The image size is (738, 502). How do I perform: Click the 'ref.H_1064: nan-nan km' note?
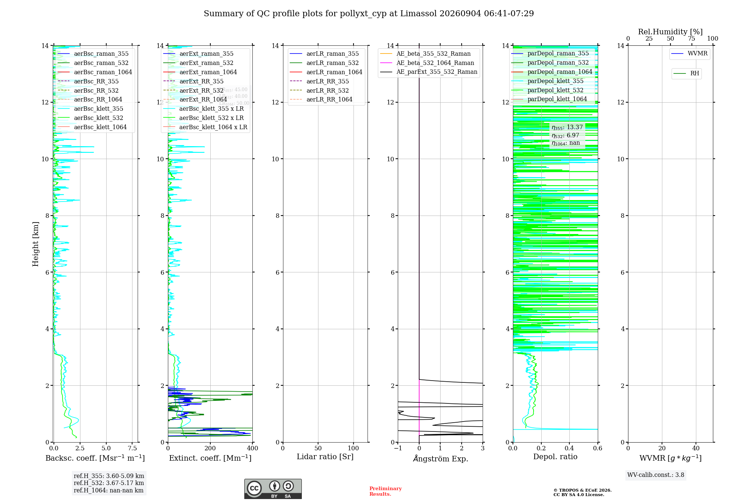click(x=108, y=491)
